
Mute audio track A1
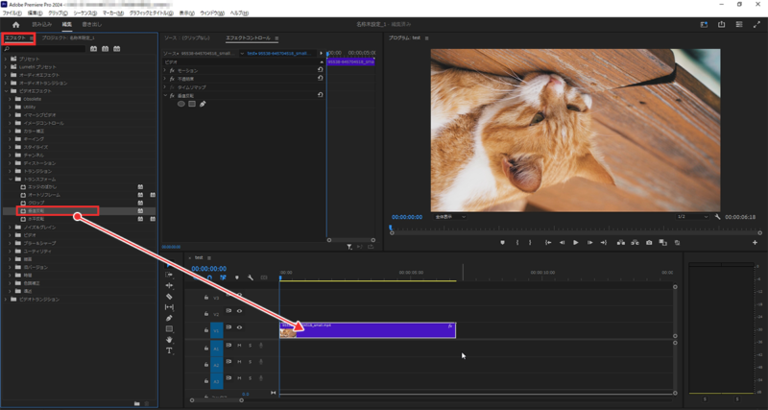click(x=239, y=346)
